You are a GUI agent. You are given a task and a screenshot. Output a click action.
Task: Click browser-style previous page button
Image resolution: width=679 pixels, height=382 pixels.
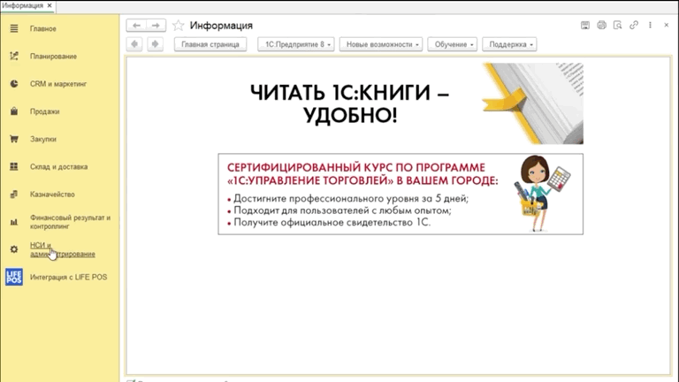pyautogui.click(x=134, y=44)
